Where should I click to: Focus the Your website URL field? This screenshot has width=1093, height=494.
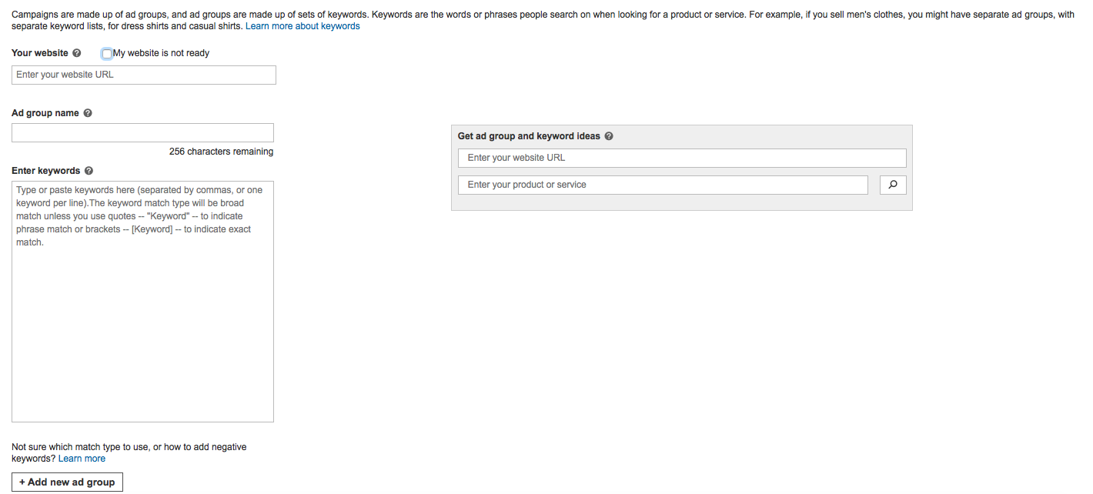(144, 75)
